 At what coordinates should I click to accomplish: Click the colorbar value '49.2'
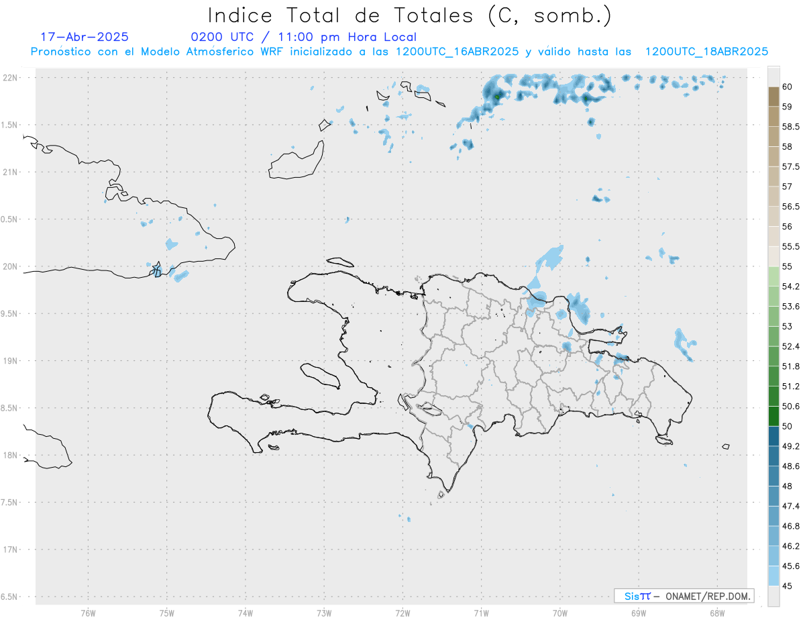click(791, 446)
